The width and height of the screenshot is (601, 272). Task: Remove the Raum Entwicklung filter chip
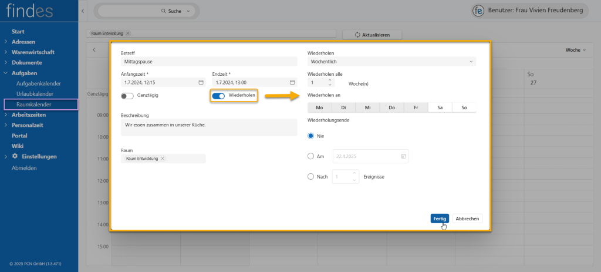128,33
